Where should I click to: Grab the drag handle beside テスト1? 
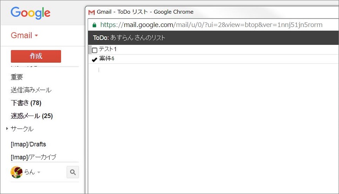pos(90,50)
